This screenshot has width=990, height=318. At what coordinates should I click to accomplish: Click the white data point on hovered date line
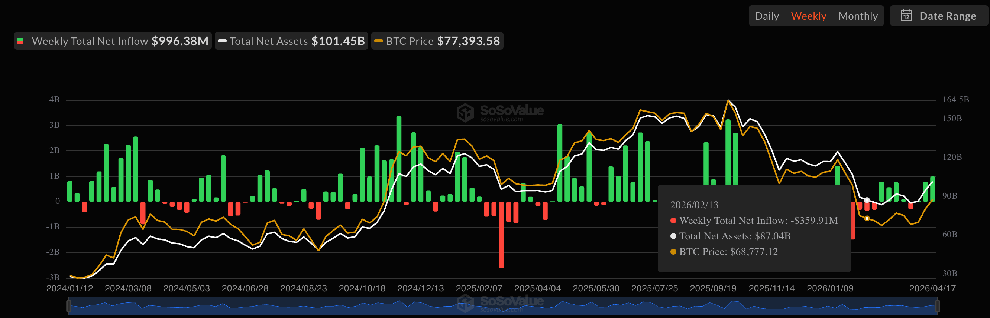pyautogui.click(x=867, y=201)
